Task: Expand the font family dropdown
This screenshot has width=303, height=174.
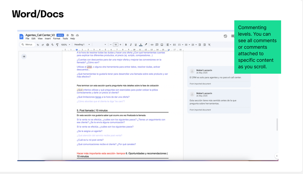Action: [100, 45]
